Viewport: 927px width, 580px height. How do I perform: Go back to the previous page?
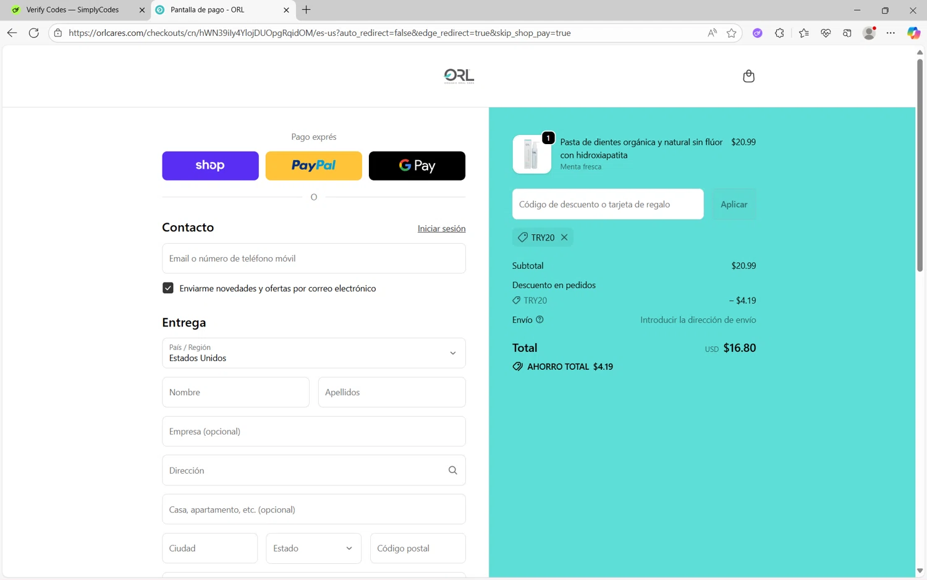pos(12,33)
